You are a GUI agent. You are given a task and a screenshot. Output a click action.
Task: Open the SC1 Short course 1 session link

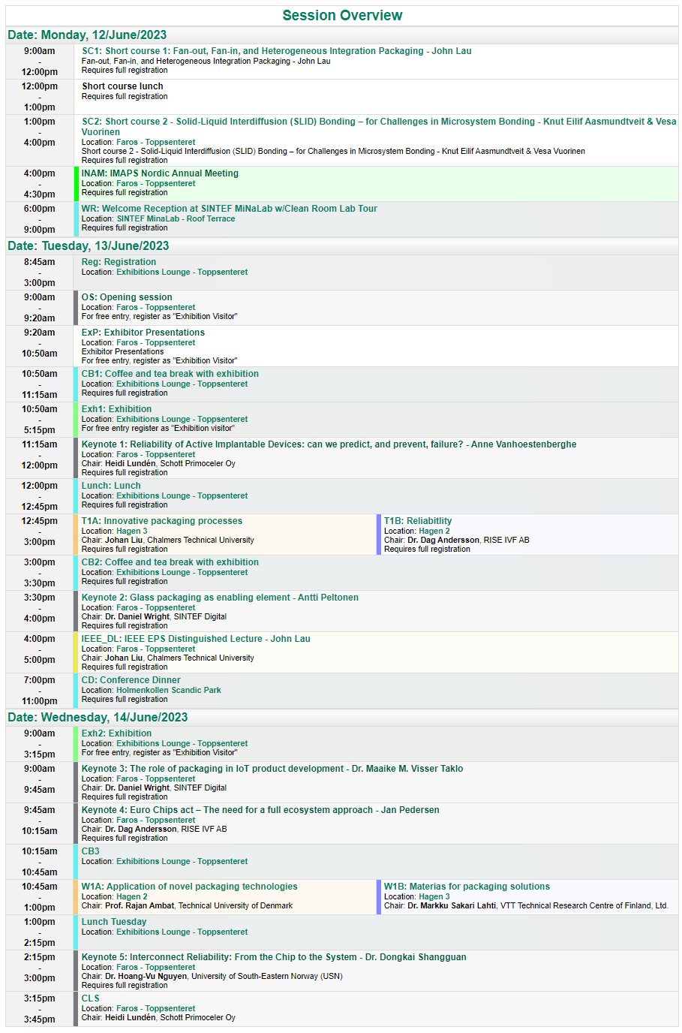pos(276,51)
